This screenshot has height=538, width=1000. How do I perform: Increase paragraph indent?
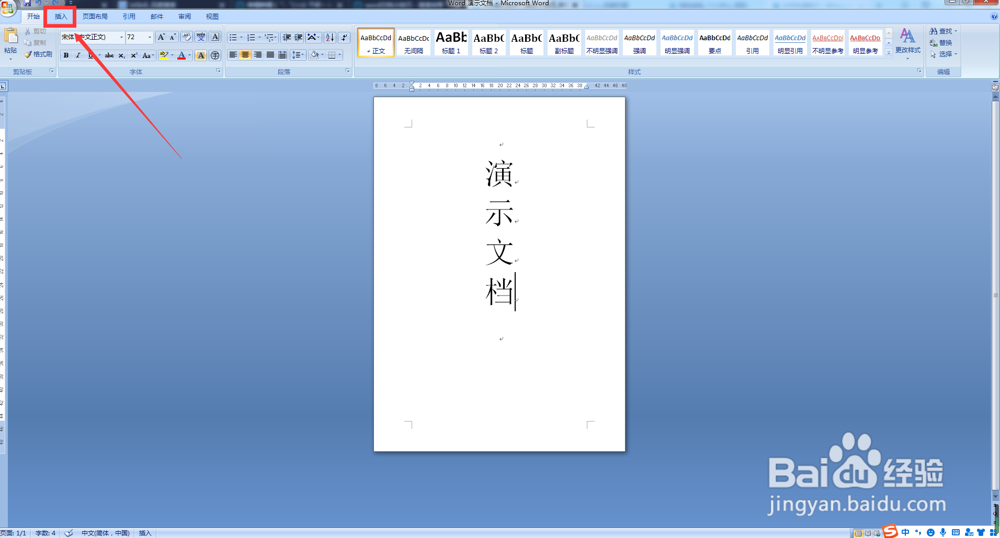point(299,37)
